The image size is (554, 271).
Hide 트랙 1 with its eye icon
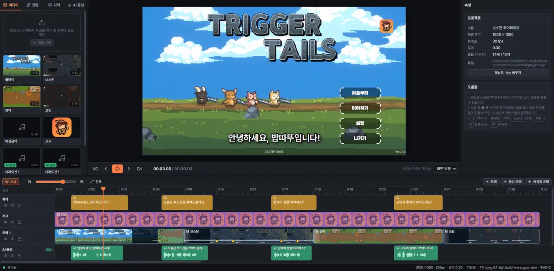pos(6,239)
